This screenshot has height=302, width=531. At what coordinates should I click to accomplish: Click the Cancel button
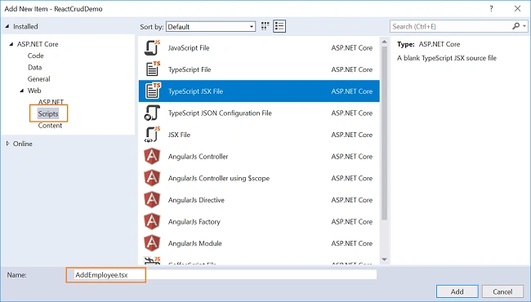502,291
